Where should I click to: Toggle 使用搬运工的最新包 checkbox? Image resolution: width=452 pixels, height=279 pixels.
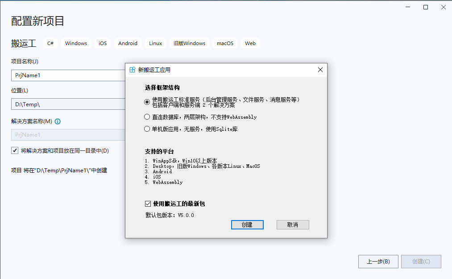[148, 204]
